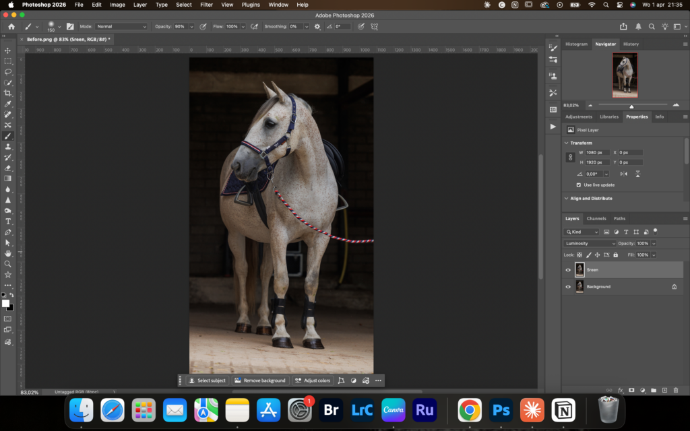Image resolution: width=690 pixels, height=431 pixels.
Task: Collapse the Align and Distribute section
Action: pos(566,199)
